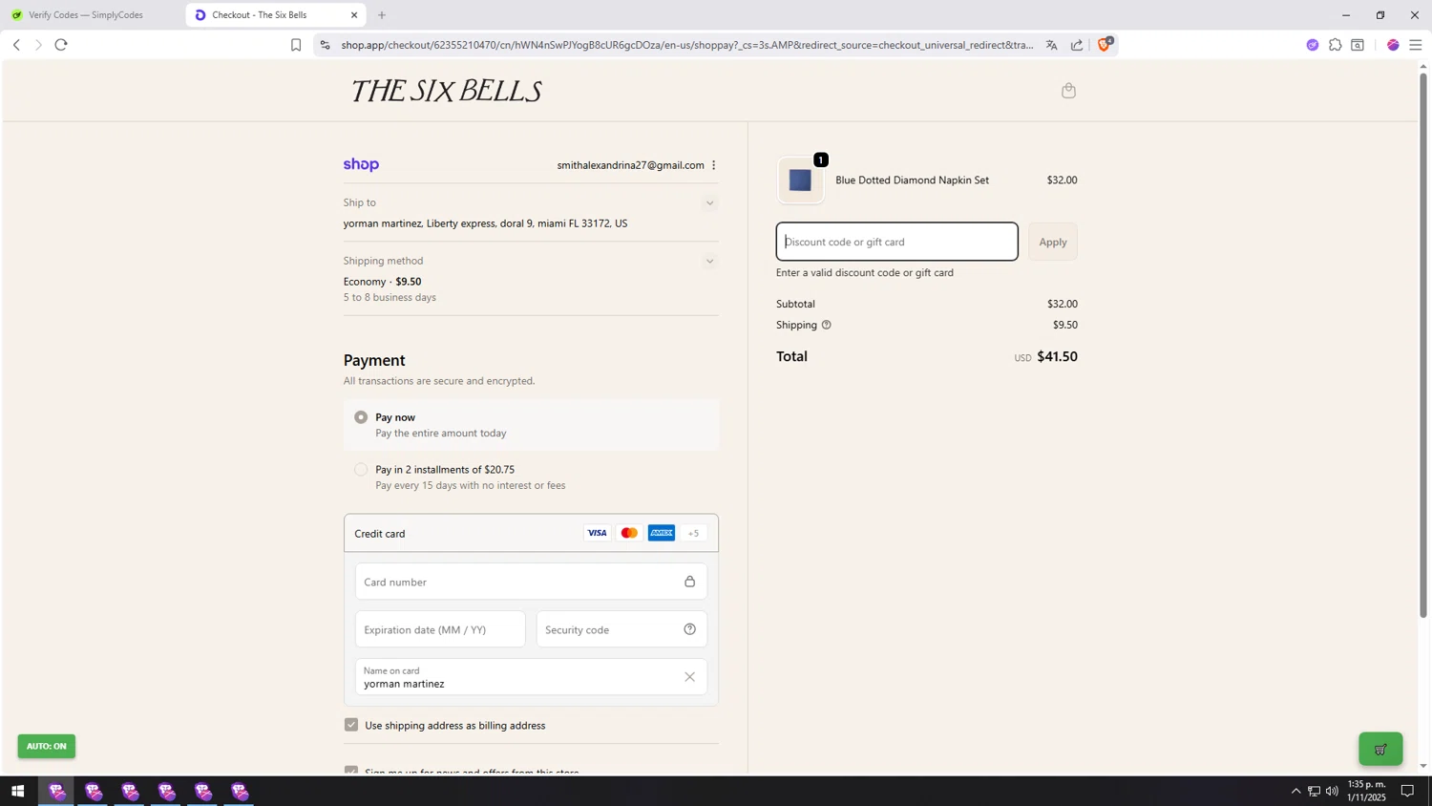Open the taskbar volume control
The height and width of the screenshot is (806, 1432).
(1332, 792)
